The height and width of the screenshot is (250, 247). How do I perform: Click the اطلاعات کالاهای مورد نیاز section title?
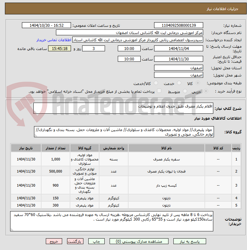tap(218, 118)
